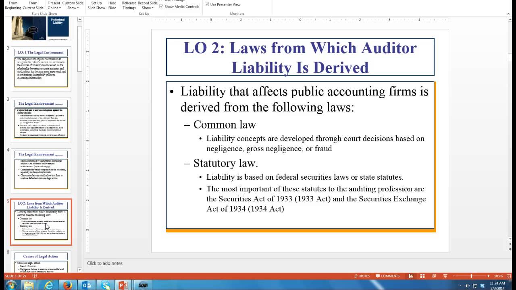Toggle the NOTES pane button
This screenshot has width=516, height=290.
pyautogui.click(x=362, y=276)
